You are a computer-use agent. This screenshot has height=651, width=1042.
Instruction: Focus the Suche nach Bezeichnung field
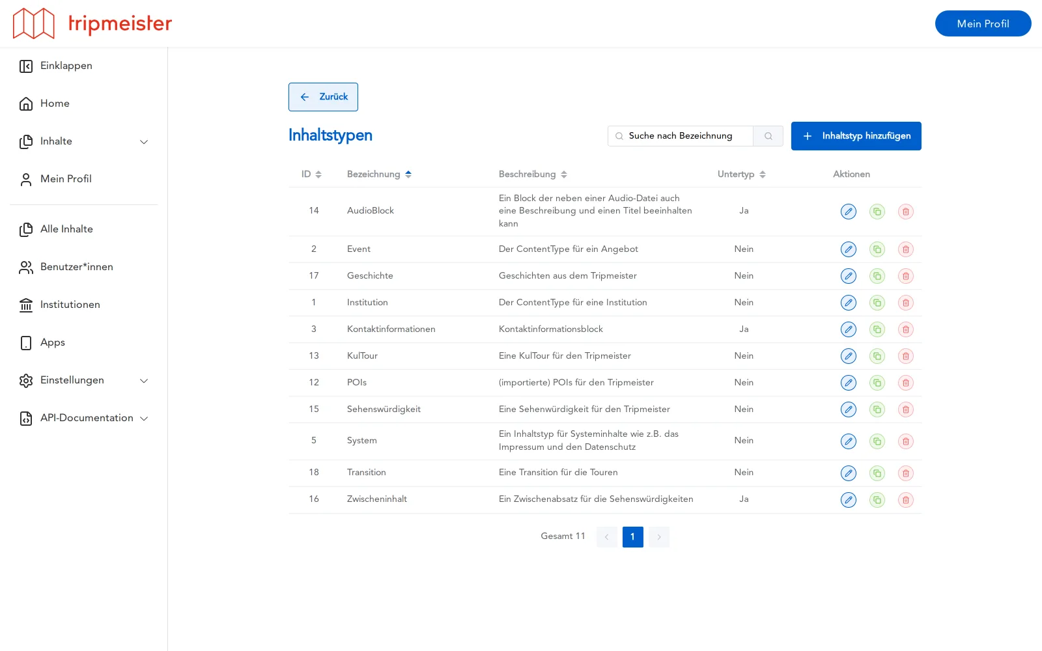click(681, 136)
